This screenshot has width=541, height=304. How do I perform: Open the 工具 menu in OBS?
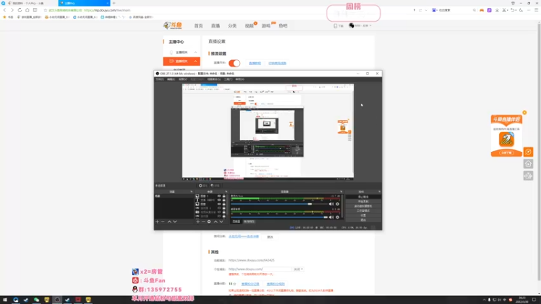[228, 79]
